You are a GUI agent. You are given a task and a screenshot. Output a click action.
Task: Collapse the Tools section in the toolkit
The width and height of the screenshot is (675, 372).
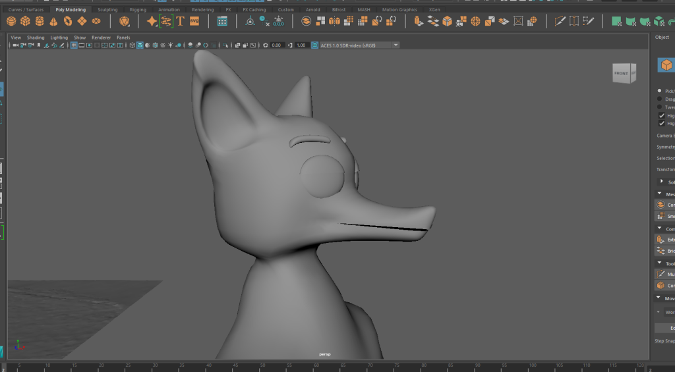[659, 263]
